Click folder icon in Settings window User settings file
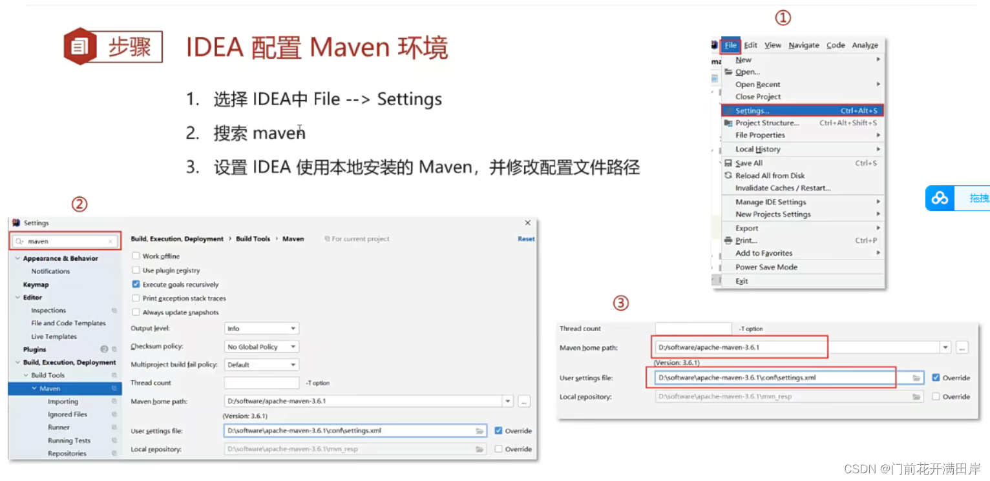Screen dimensions: 990x481 (479, 431)
